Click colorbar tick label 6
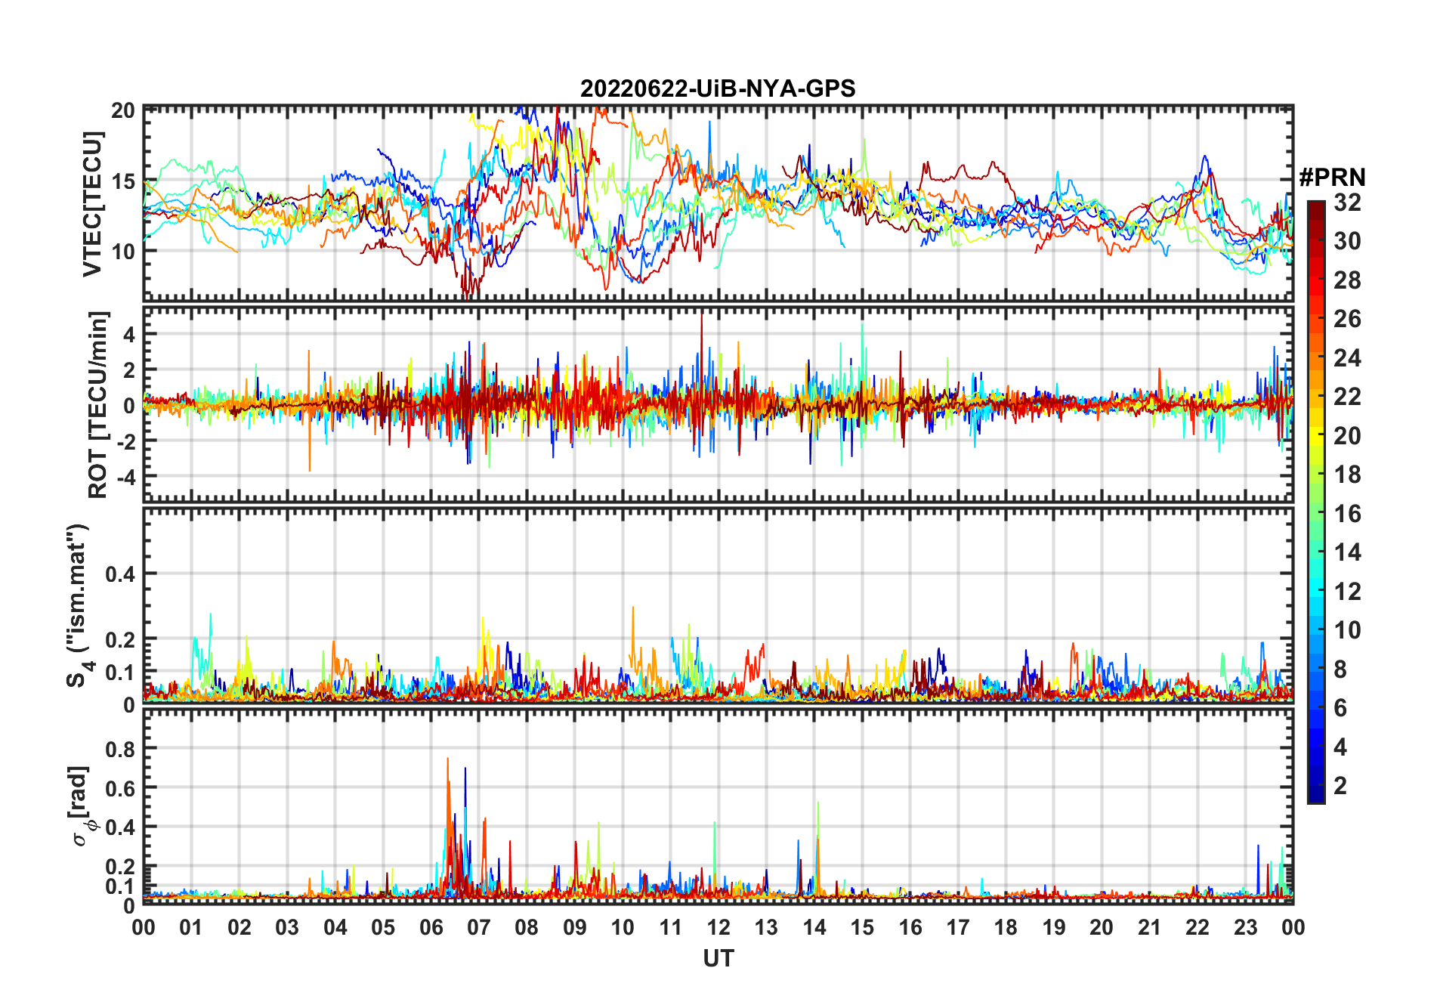The height and width of the screenshot is (1005, 1437). (1340, 708)
